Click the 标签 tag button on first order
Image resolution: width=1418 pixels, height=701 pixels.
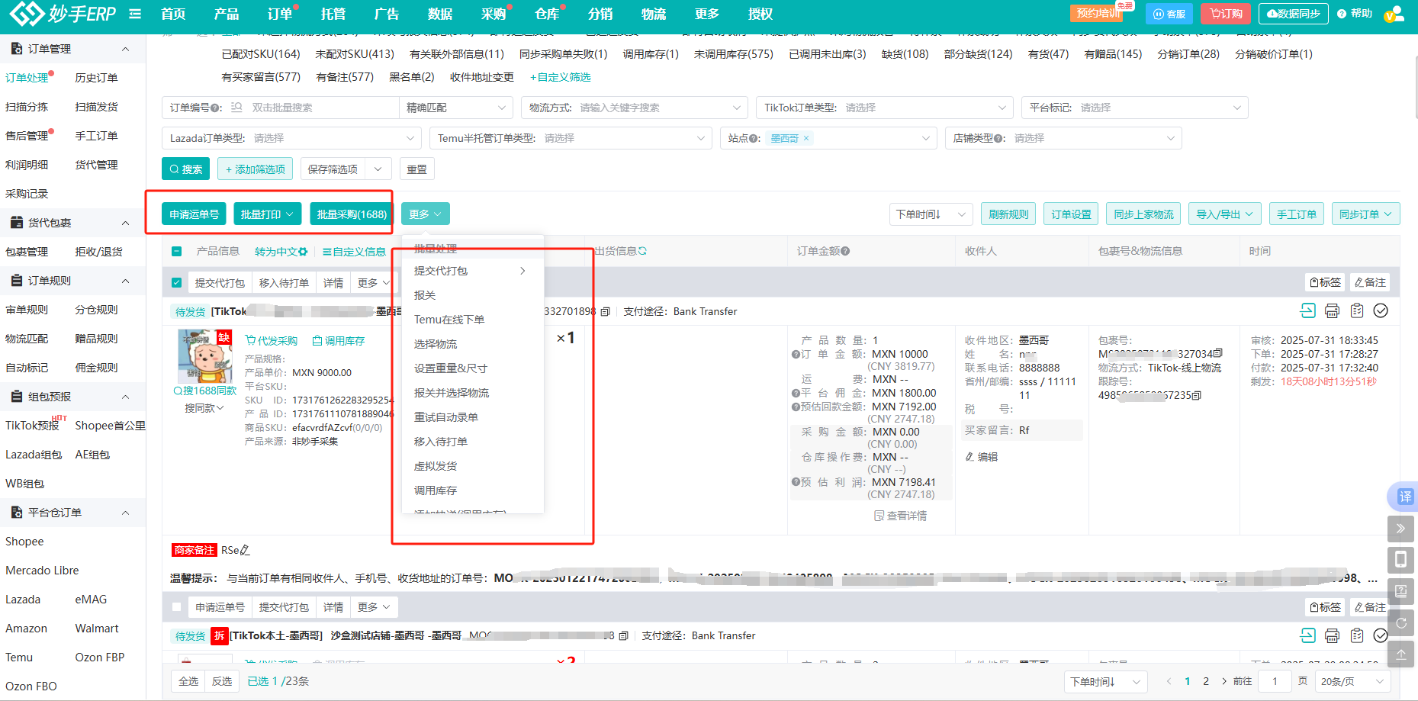(x=1326, y=282)
